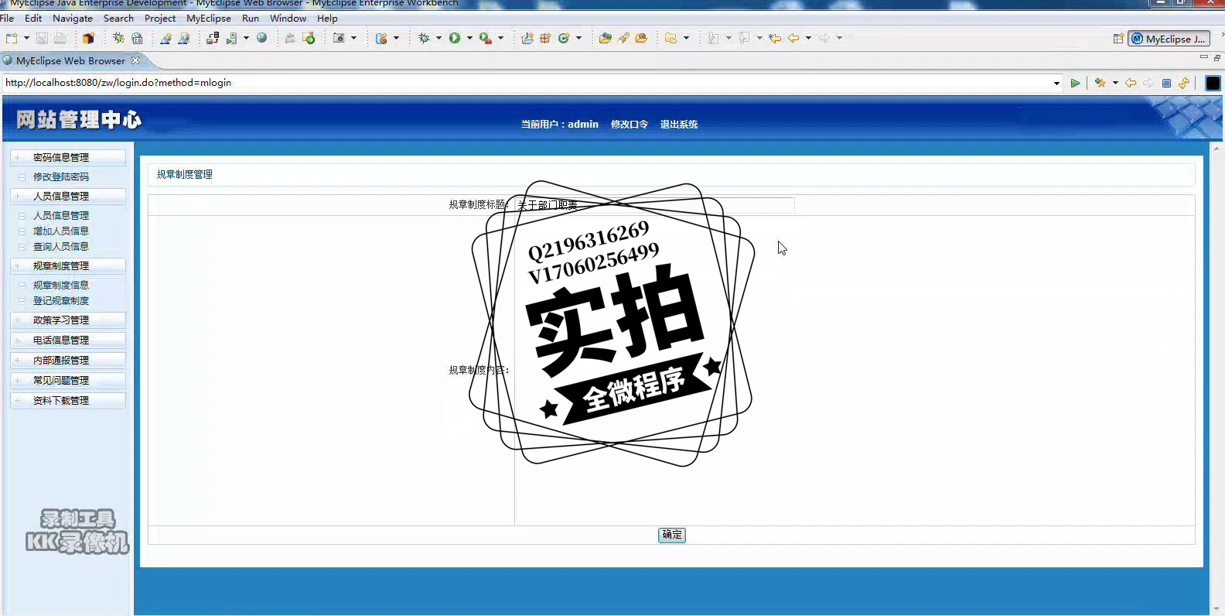This screenshot has width=1225, height=616.
Task: Click the globe web browser toolbar icon
Action: point(262,38)
